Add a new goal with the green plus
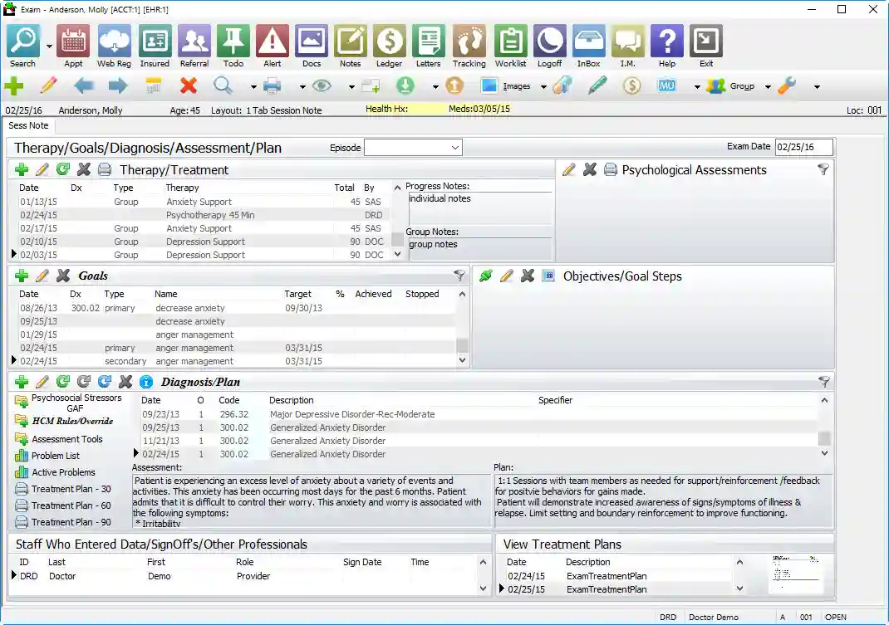Viewport: 889px width, 625px height. pos(20,276)
